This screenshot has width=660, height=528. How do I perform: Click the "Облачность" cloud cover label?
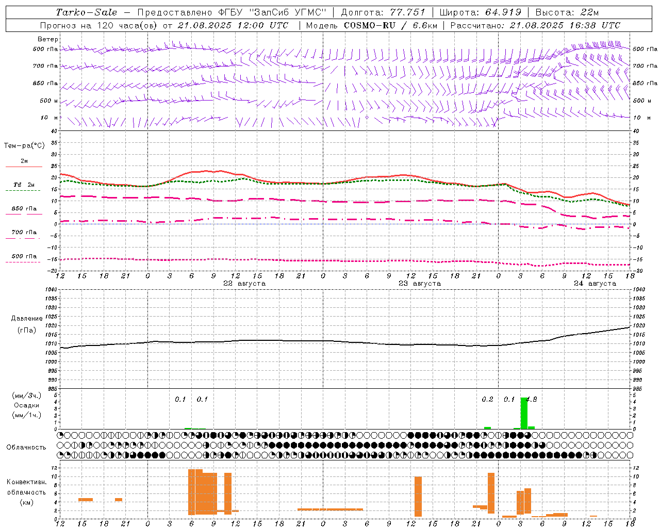[x=26, y=448]
